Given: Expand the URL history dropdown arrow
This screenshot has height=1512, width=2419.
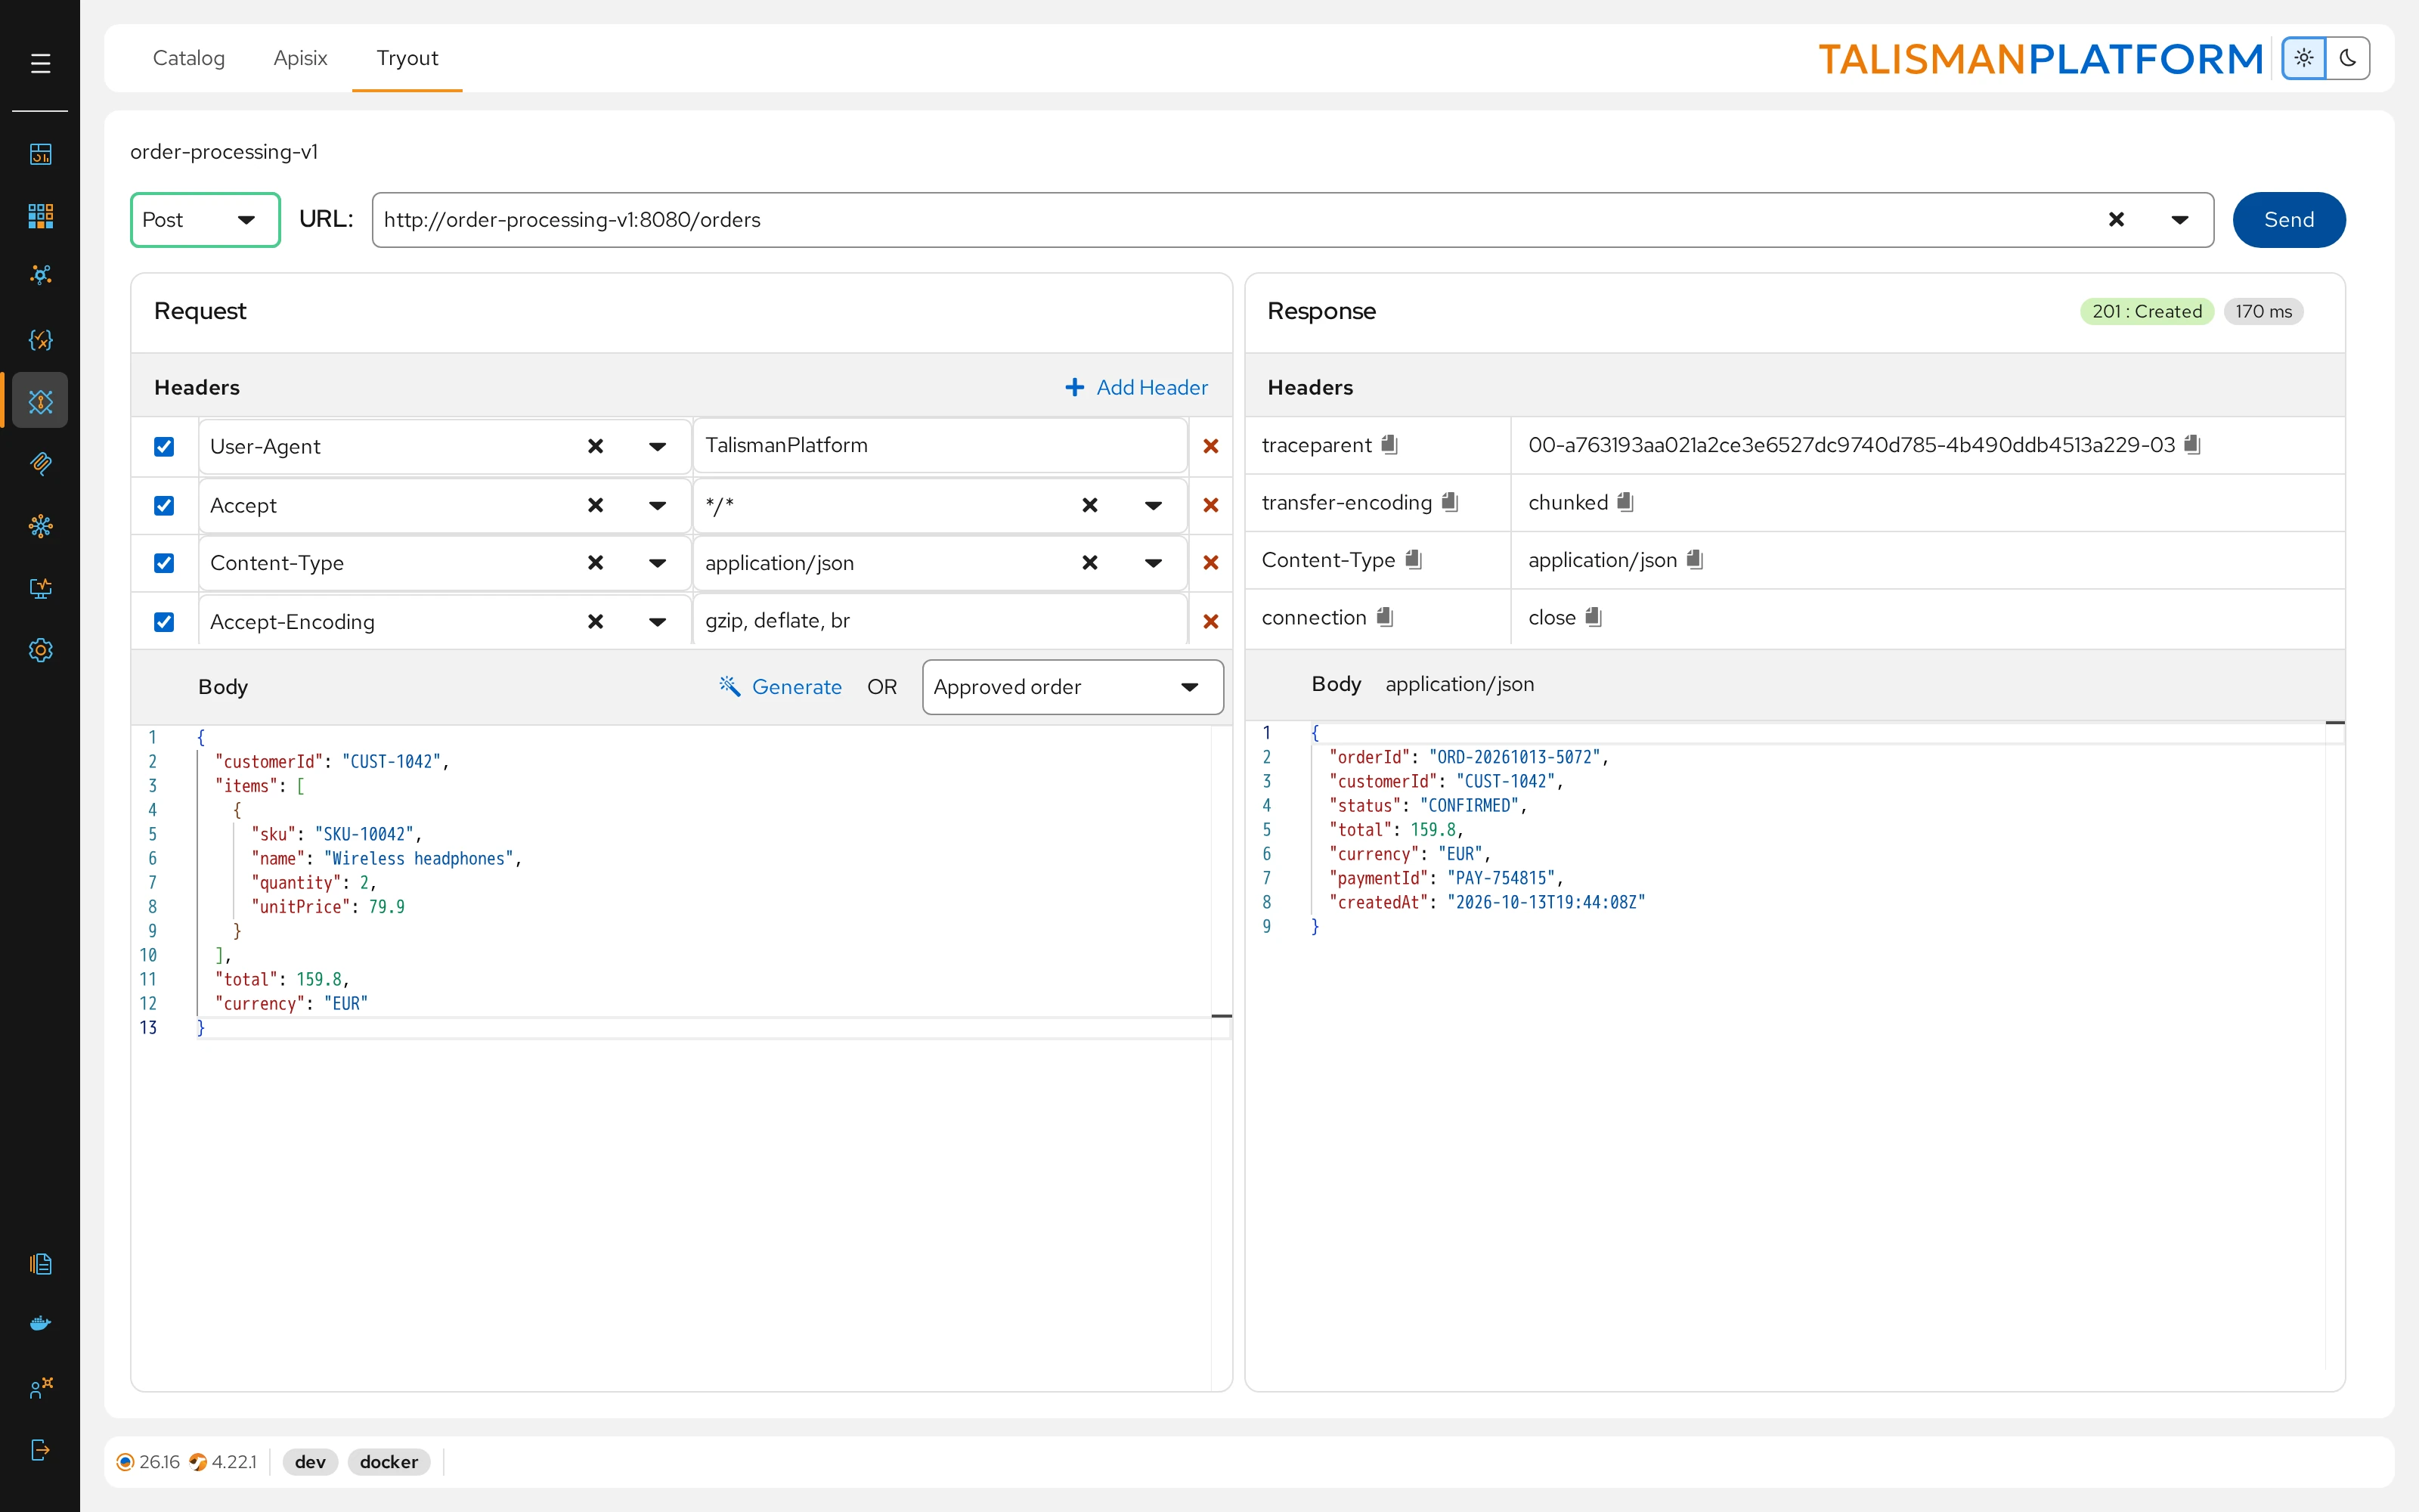Looking at the screenshot, I should (x=2180, y=220).
